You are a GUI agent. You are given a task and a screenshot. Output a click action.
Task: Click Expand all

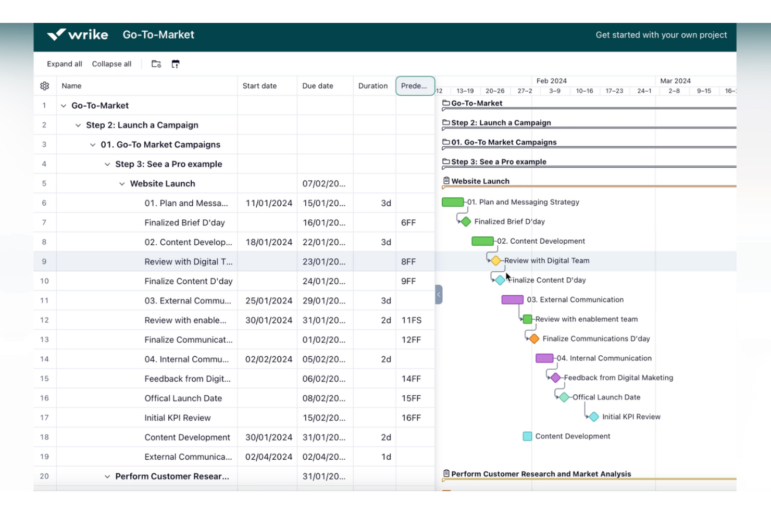(x=65, y=64)
